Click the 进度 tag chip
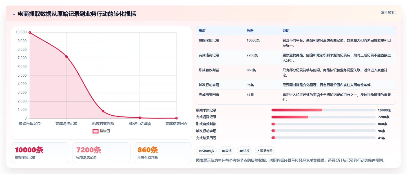The height and width of the screenshot is (174, 407). click(x=245, y=151)
